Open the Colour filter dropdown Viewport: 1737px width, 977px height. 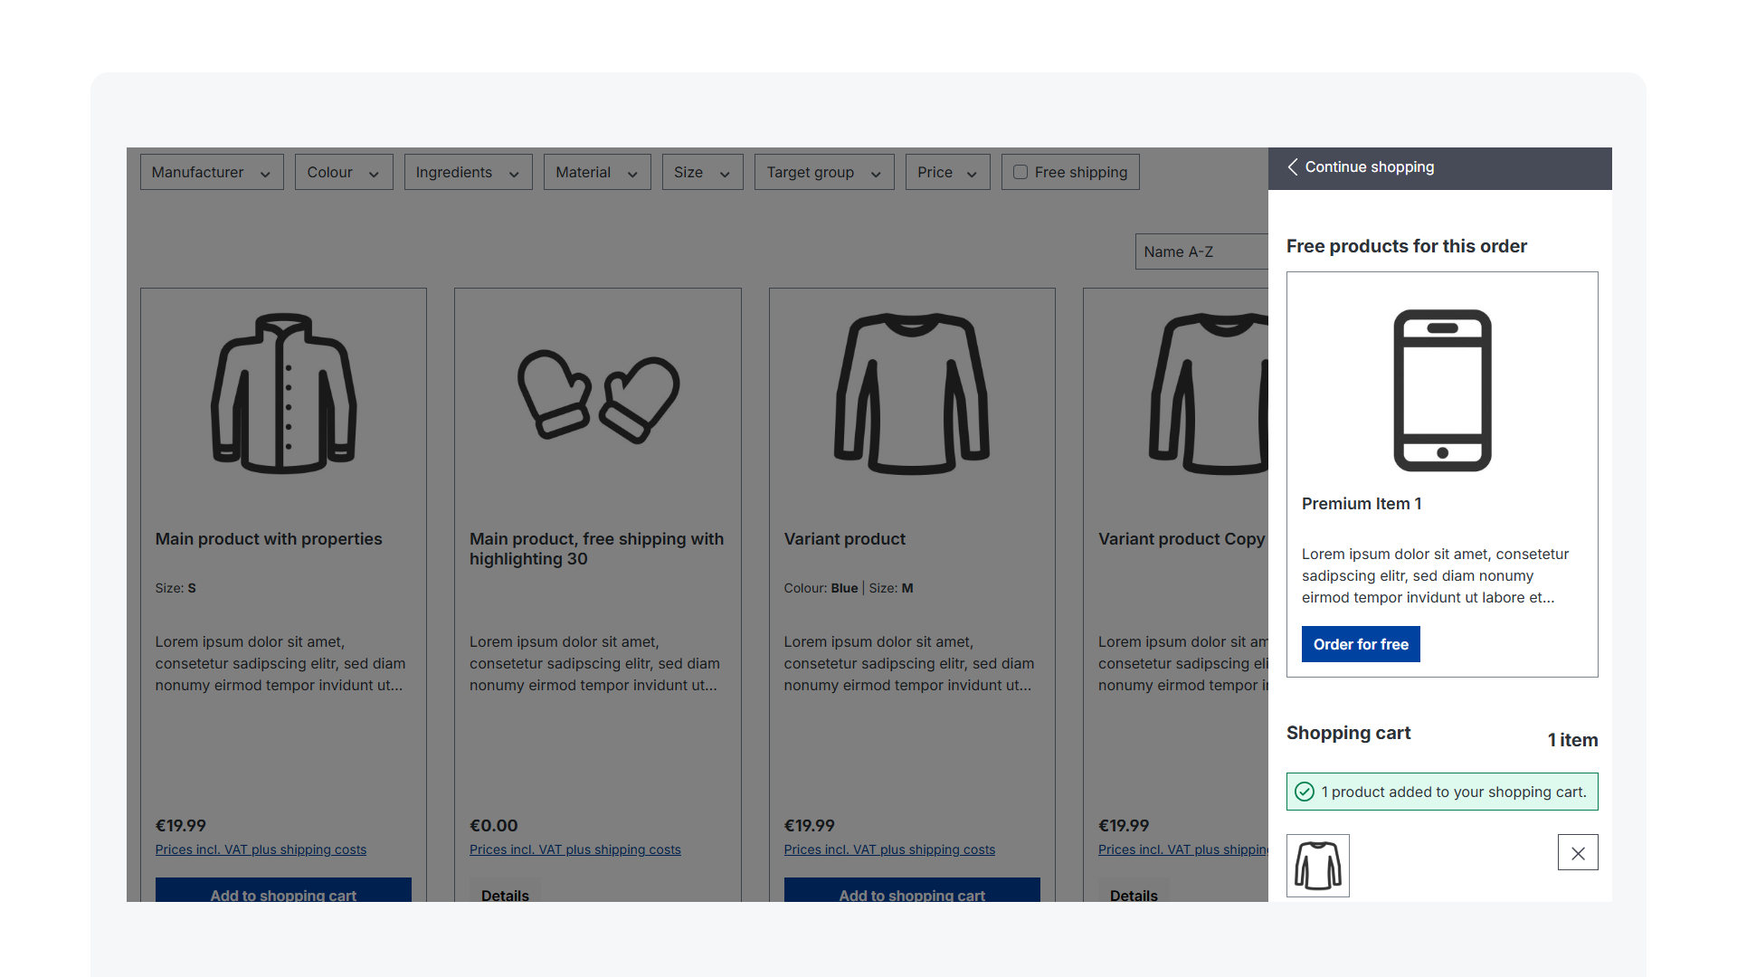[x=344, y=172]
